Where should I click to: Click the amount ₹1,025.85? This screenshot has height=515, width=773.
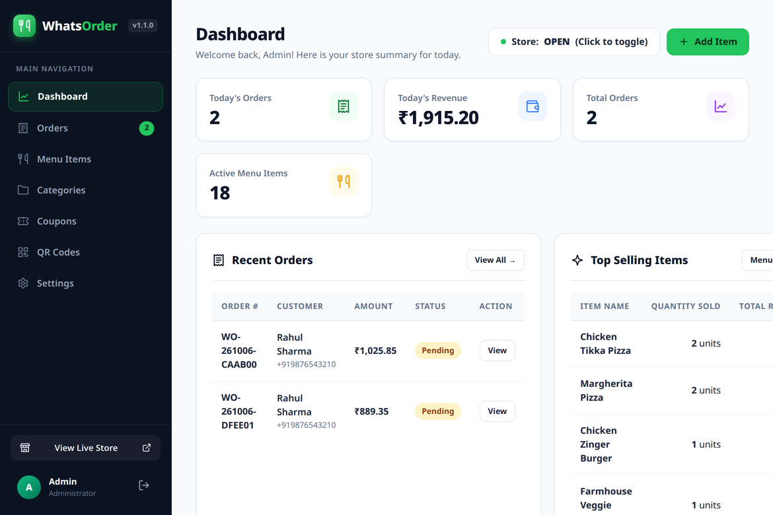[375, 351]
